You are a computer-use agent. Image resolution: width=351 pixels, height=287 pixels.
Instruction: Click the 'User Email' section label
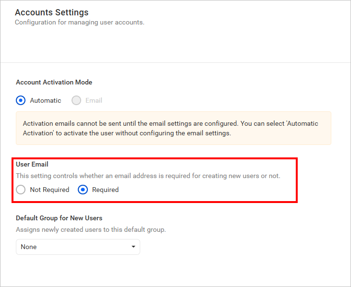(x=32, y=164)
